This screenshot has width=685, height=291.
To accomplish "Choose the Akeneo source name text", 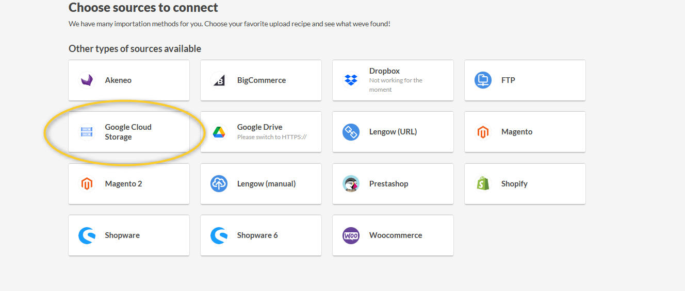I will [118, 80].
